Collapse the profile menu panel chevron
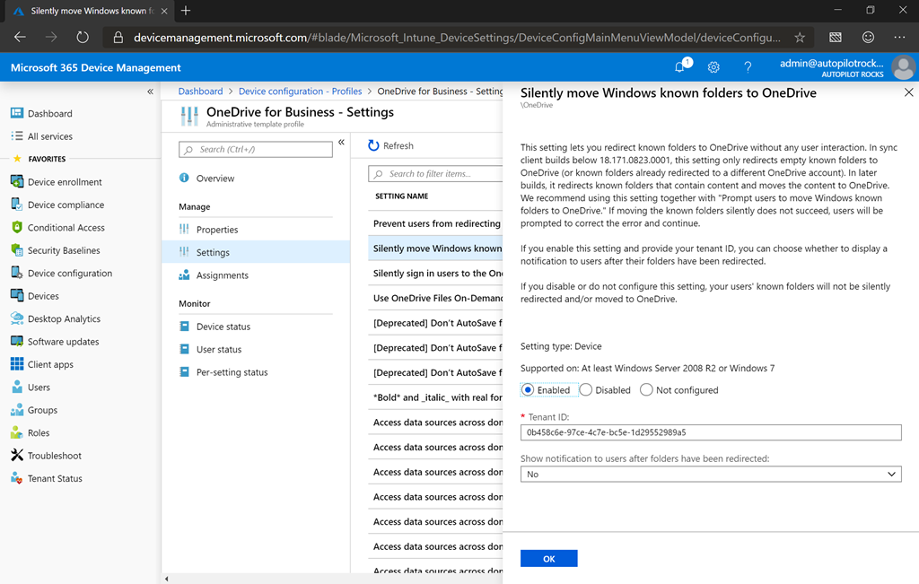Image resolution: width=919 pixels, height=584 pixels. (x=341, y=143)
